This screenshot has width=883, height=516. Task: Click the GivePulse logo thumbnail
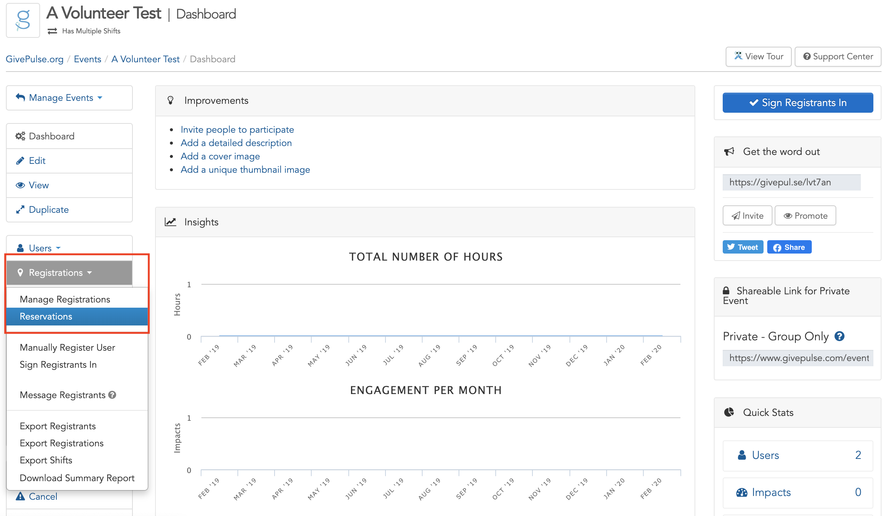23,20
